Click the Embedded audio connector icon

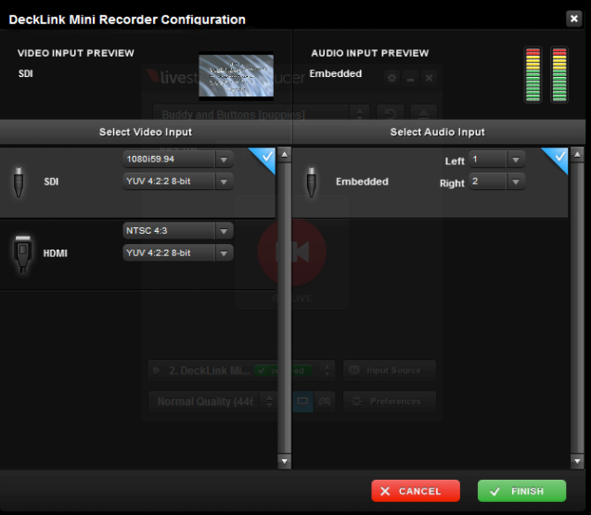pyautogui.click(x=312, y=182)
